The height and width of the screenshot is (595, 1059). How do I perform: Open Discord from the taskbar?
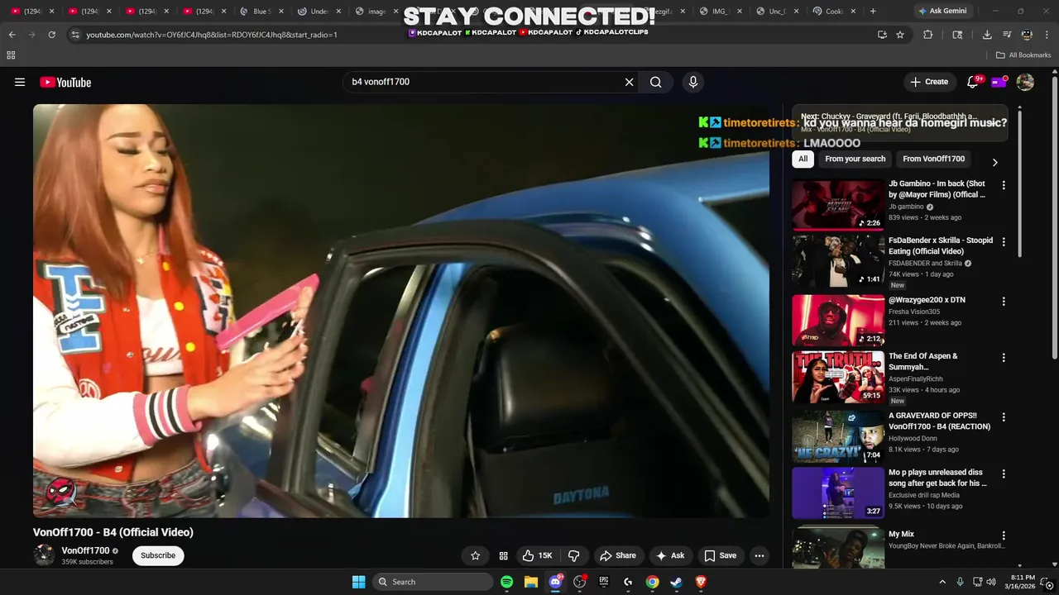point(555,582)
